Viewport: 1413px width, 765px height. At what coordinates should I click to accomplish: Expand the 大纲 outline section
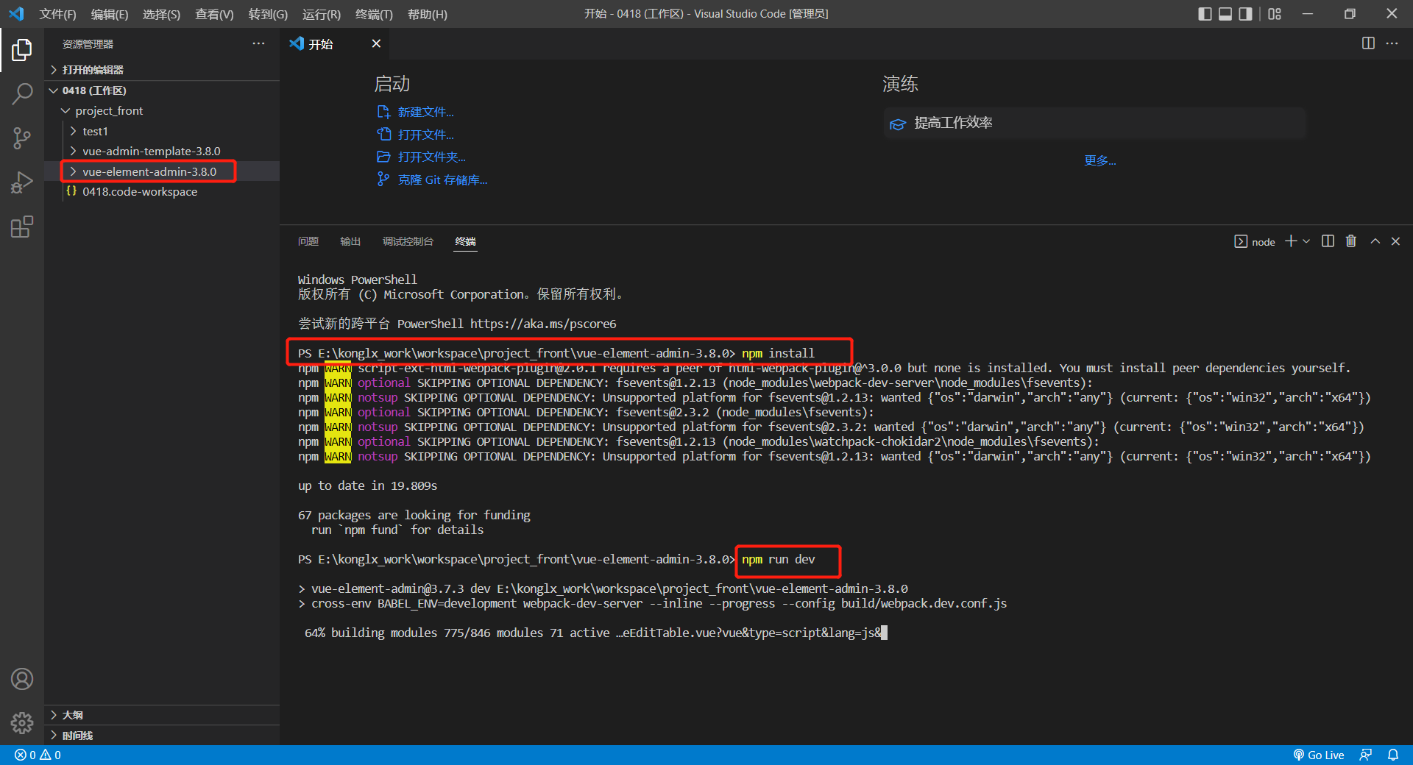point(72,715)
